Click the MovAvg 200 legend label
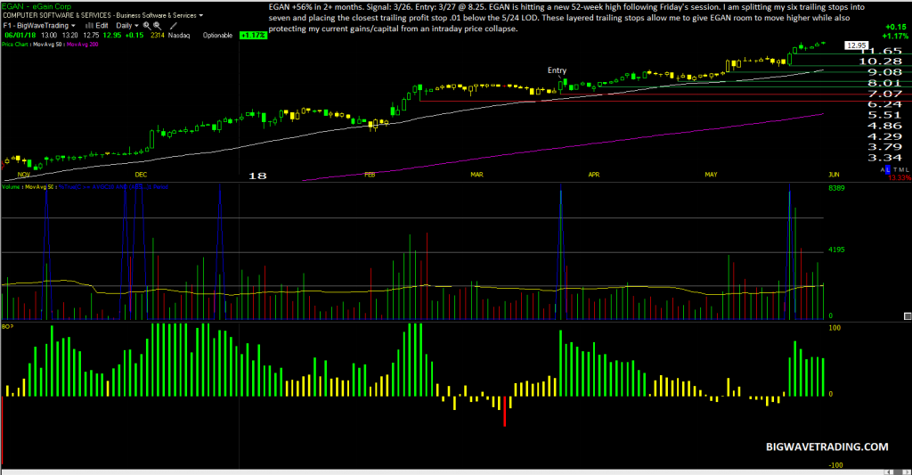912x475 pixels. coord(83,45)
